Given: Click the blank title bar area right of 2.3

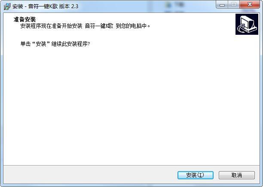Looking at the screenshot, I should [146, 6].
